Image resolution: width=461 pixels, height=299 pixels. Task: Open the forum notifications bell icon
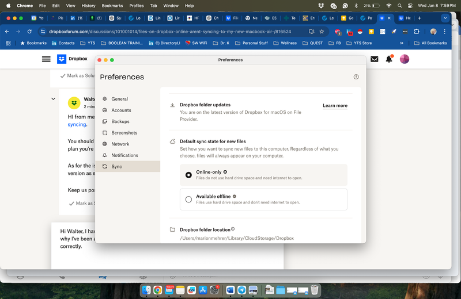pos(389,59)
